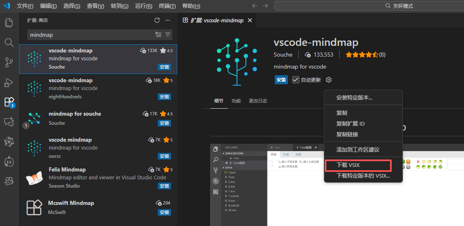Screen dimensions: 464x226
Task: Click 复制扩展 ID in context menu
Action: click(350, 124)
